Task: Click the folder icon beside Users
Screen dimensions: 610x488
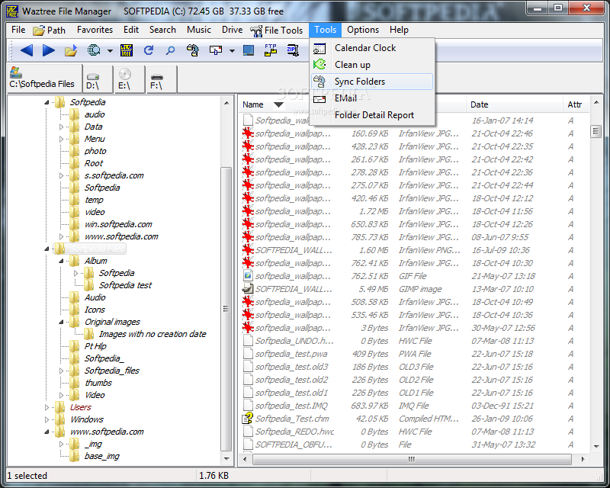Action: coord(60,407)
